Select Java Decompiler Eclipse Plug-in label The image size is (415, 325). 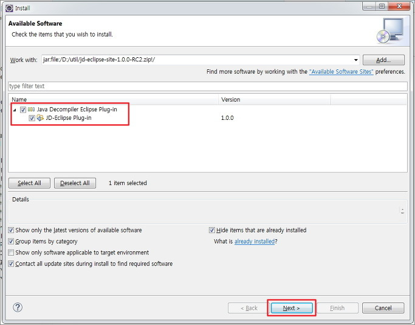[77, 109]
